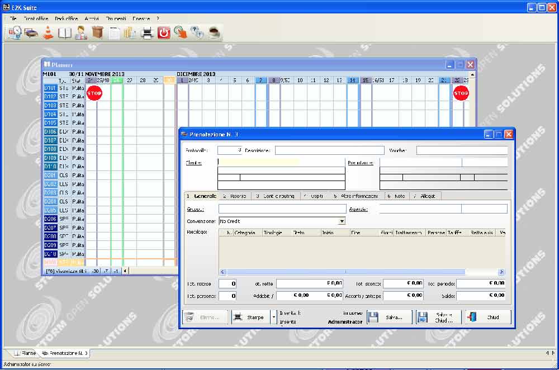The image size is (559, 370).
Task: Click the traffic cone toolbar icon
Action: tap(48, 32)
